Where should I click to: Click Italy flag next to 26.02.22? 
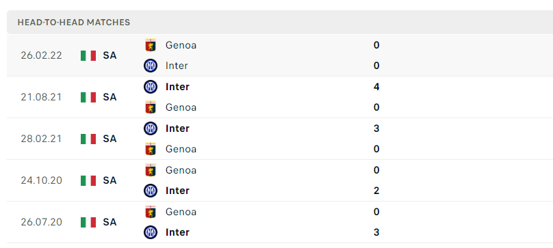88,55
